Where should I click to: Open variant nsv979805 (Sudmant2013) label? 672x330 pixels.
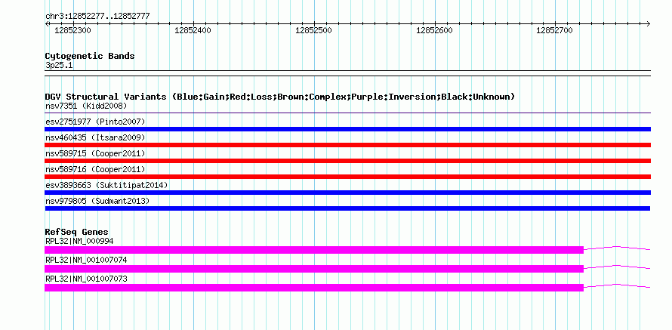tap(97, 201)
